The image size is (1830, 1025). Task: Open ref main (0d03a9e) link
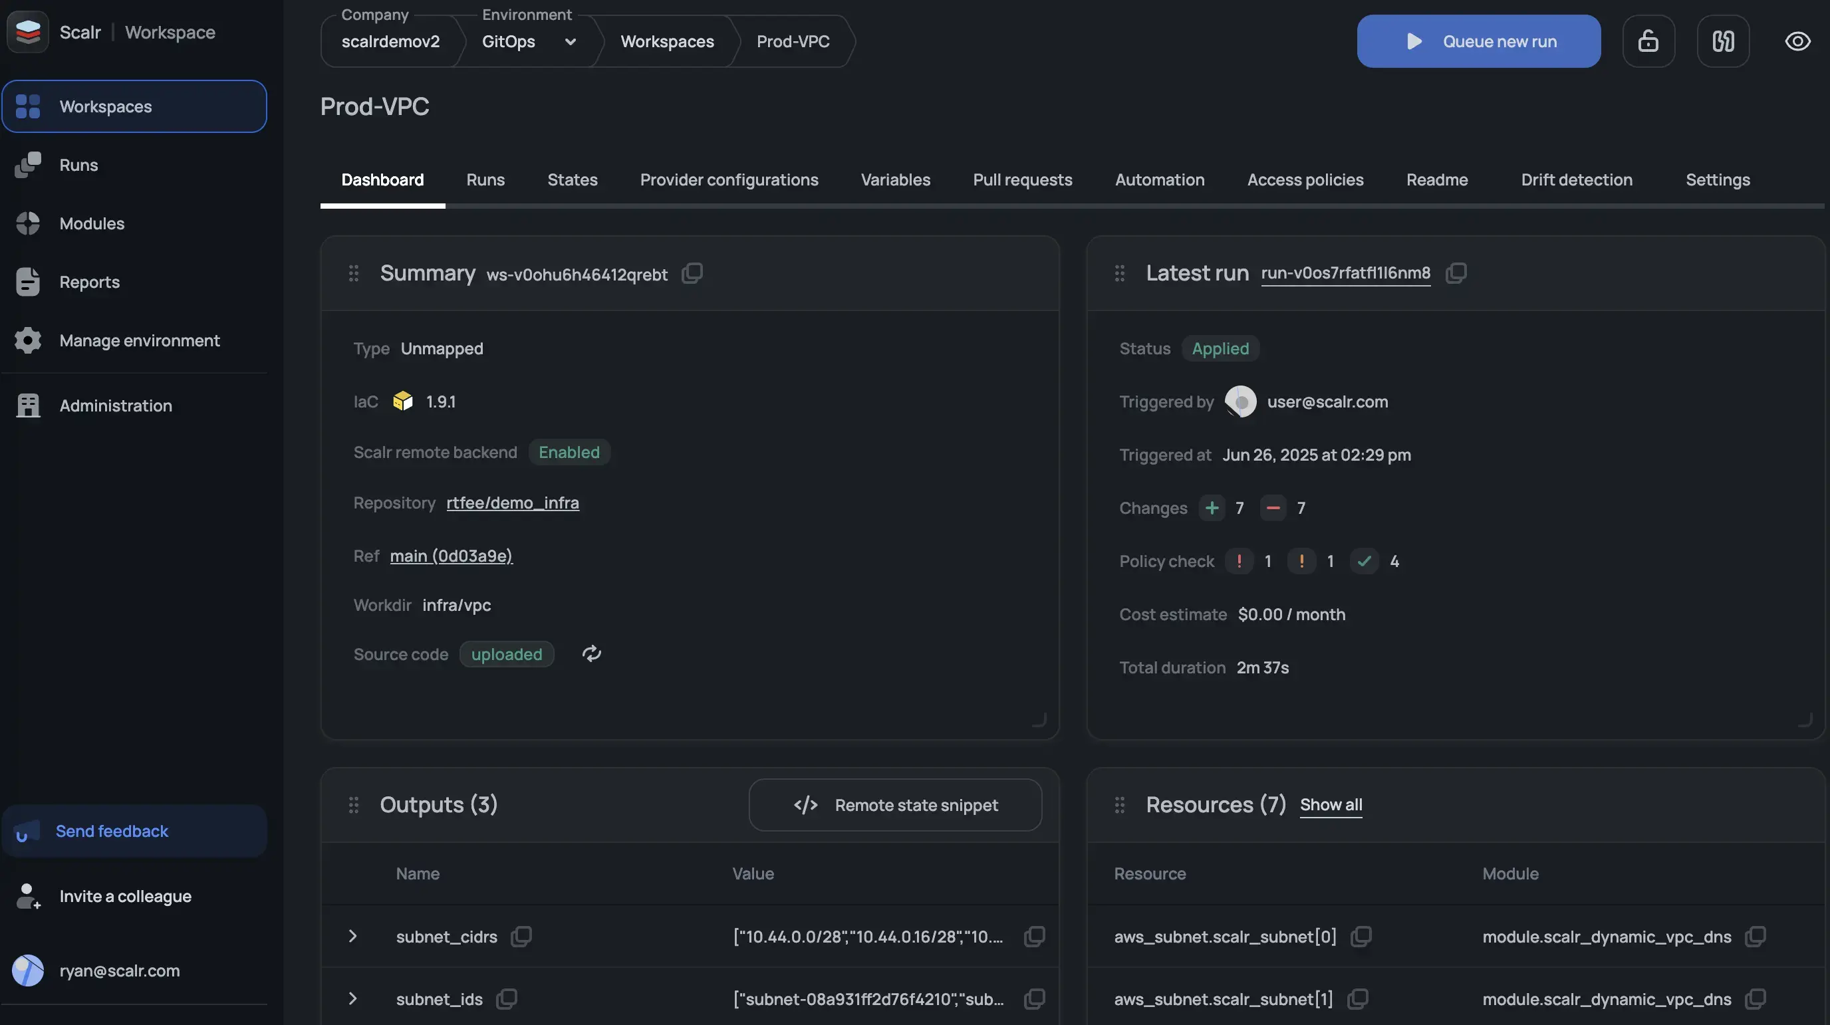point(451,556)
